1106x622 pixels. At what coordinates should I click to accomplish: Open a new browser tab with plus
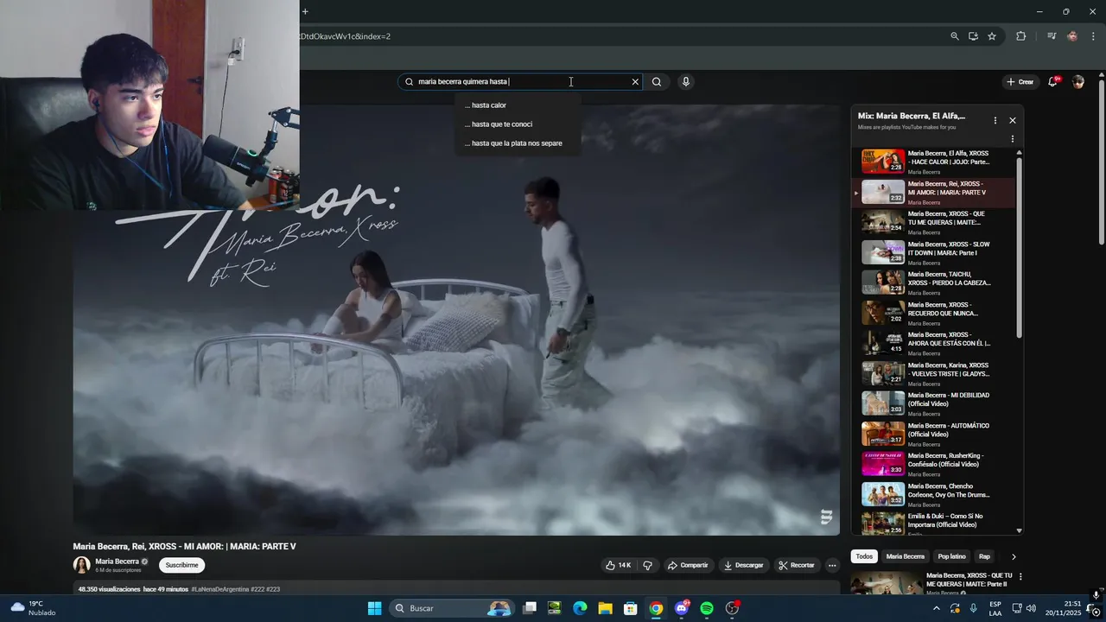pyautogui.click(x=305, y=11)
